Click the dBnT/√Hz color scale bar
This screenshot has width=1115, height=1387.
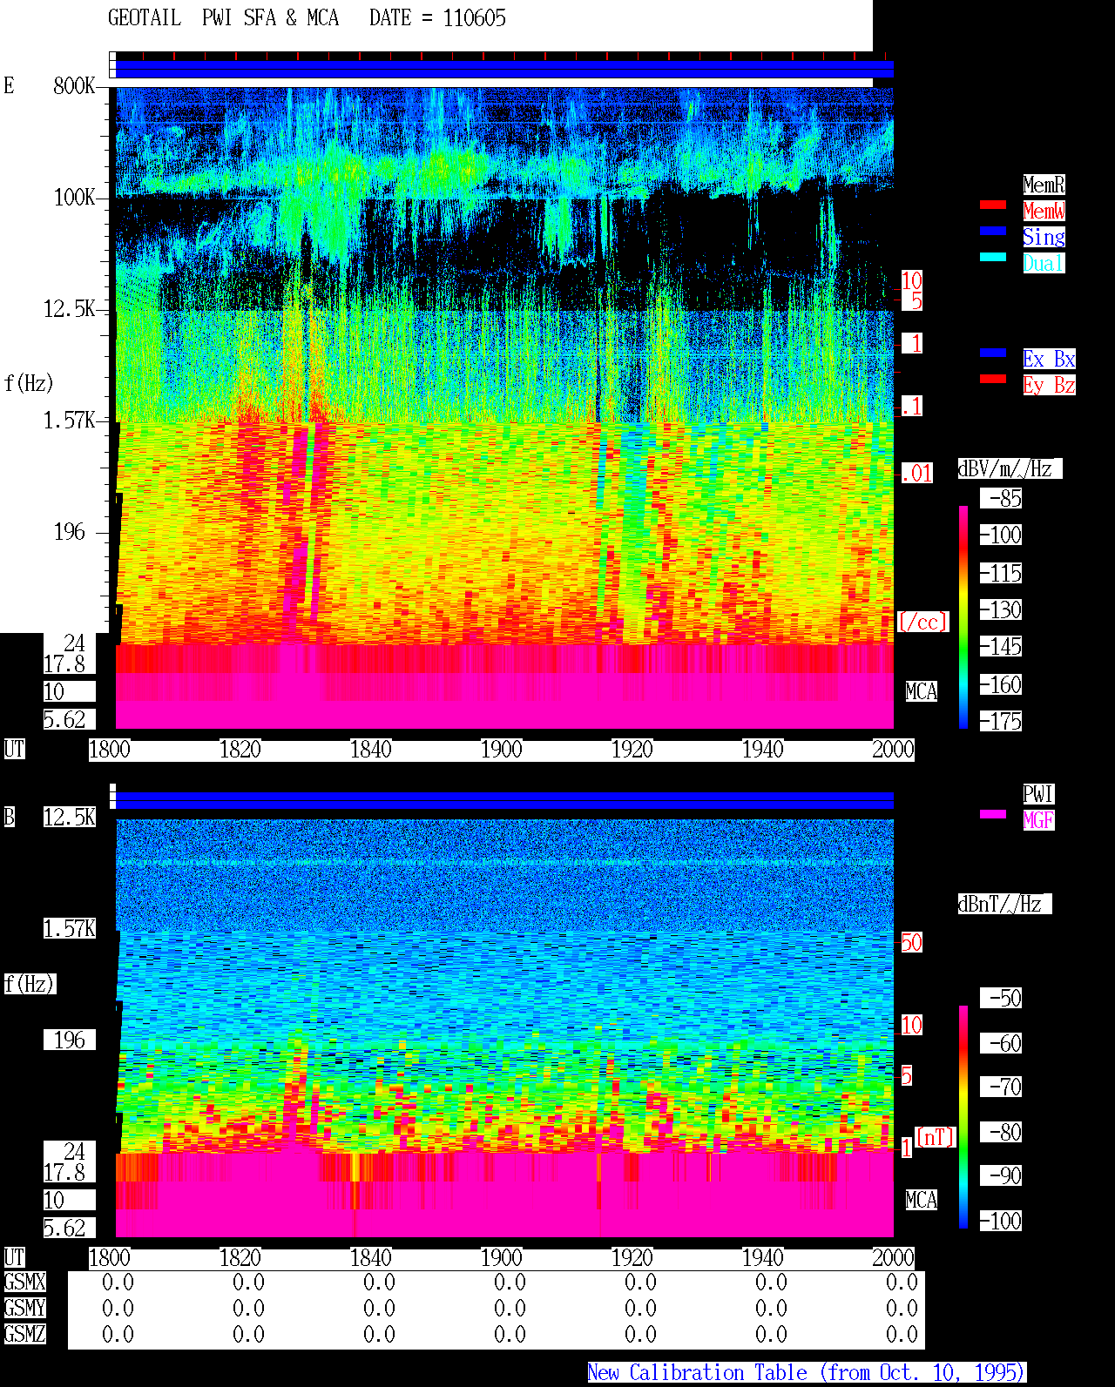963,1117
